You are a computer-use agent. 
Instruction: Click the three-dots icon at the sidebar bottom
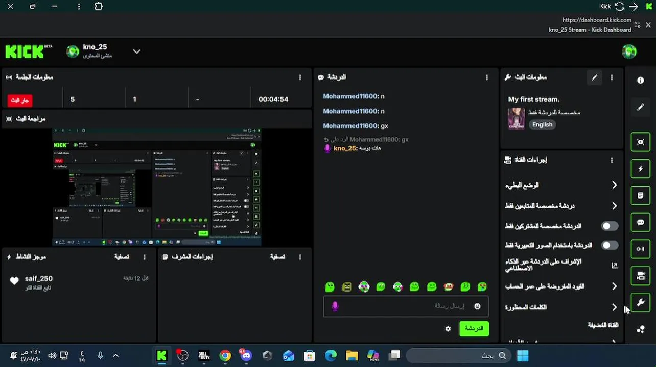pos(640,329)
